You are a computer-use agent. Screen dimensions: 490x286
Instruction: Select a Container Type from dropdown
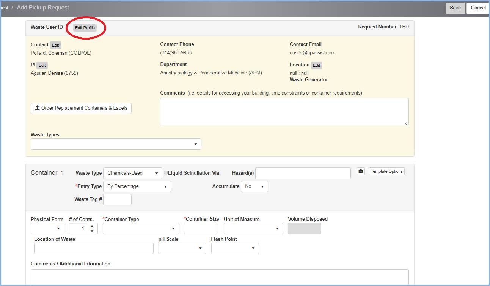coord(141,228)
